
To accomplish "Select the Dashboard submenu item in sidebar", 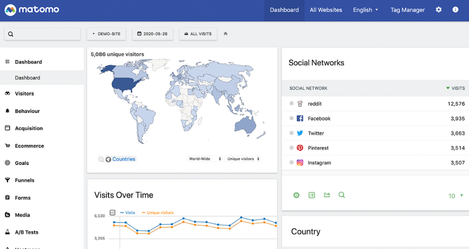I will pos(42,78).
